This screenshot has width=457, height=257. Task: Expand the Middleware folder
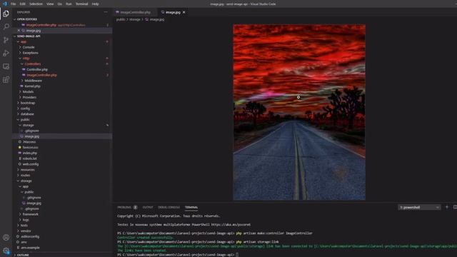(34, 81)
